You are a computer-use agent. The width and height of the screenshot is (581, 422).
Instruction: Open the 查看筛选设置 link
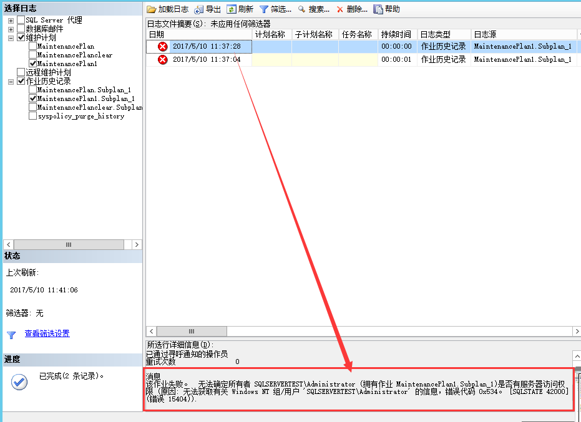[47, 333]
